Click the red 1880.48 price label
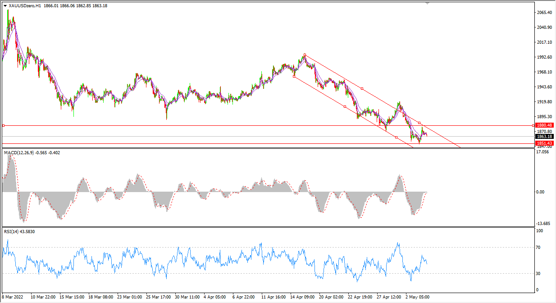Screen dimensions: 556x303 [544, 125]
